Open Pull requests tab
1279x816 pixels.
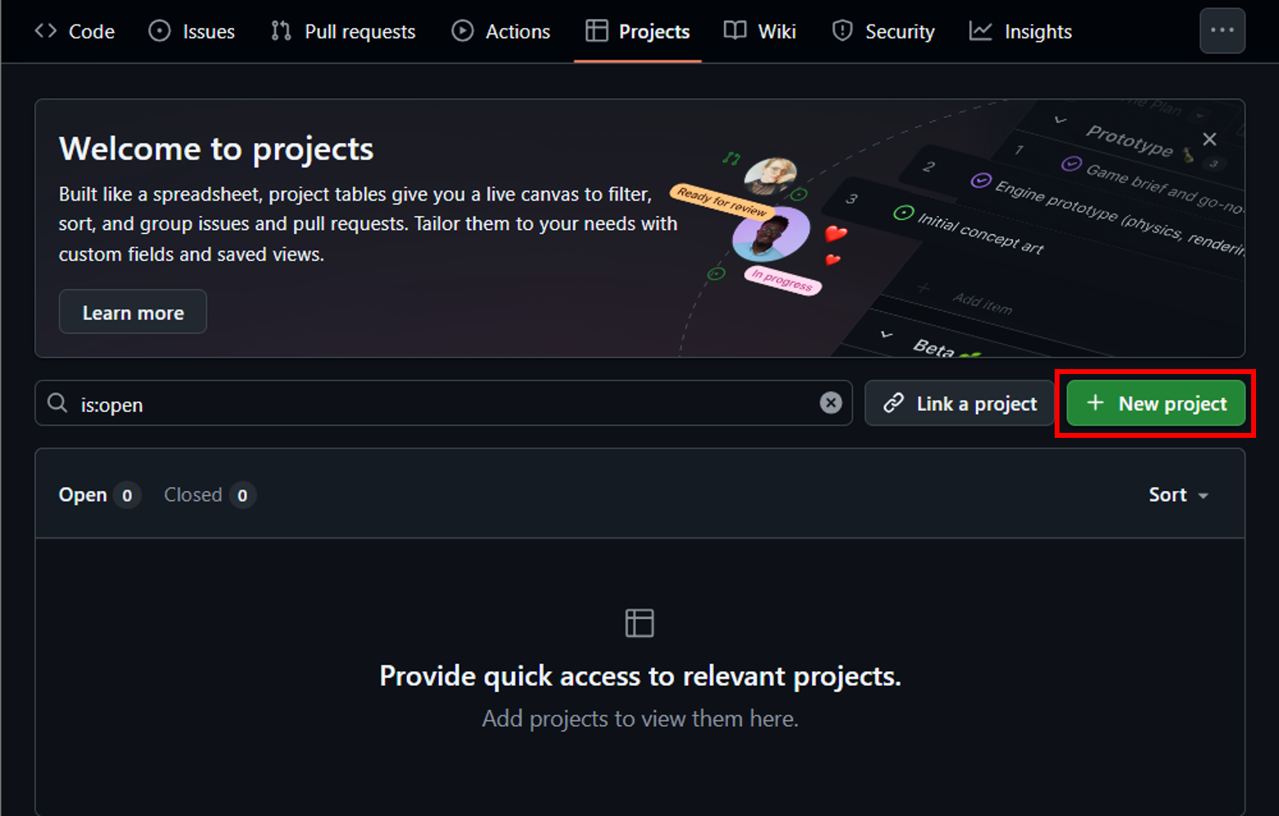coord(343,32)
